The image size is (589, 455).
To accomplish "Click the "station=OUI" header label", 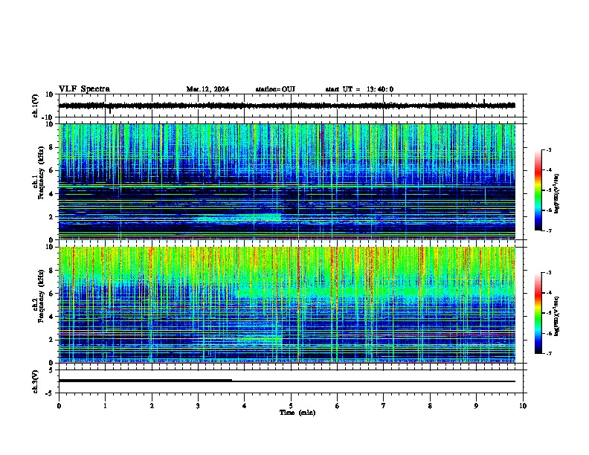I will pyautogui.click(x=275, y=89).
